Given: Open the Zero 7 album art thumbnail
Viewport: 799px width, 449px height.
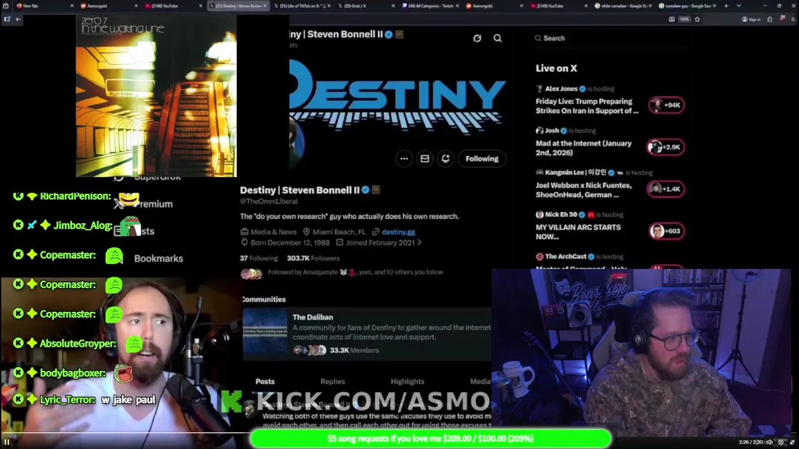Looking at the screenshot, I should 156,96.
